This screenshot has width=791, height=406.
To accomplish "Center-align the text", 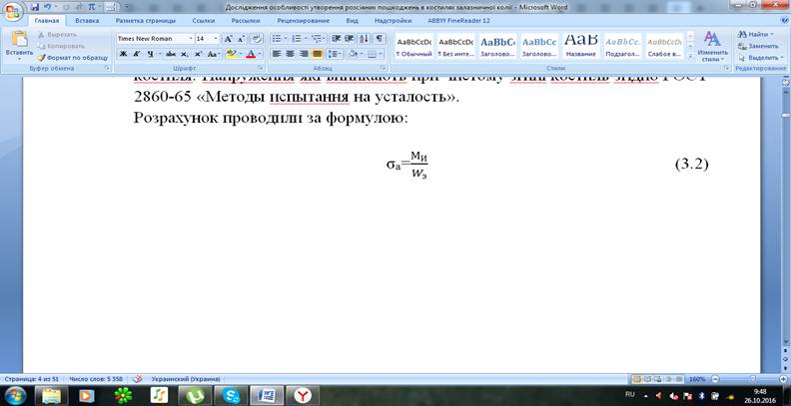I will tap(291, 54).
